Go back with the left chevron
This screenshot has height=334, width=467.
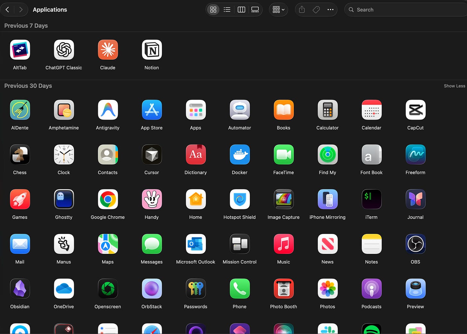click(7, 10)
